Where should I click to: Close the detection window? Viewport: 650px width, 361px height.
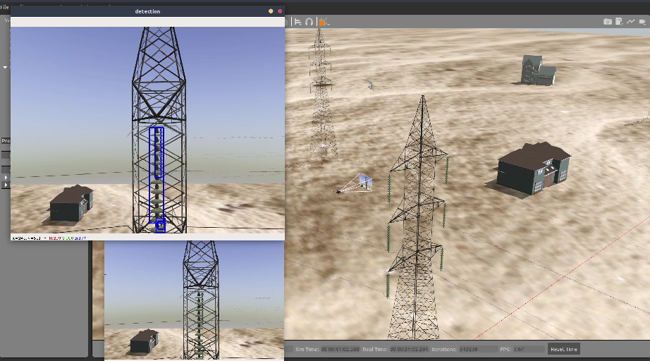(280, 11)
